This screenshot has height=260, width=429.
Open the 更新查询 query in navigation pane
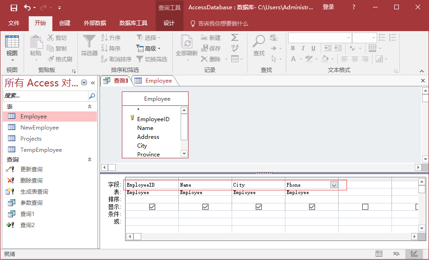tap(32, 169)
